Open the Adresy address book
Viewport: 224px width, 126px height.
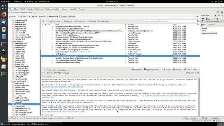(x=42, y=17)
